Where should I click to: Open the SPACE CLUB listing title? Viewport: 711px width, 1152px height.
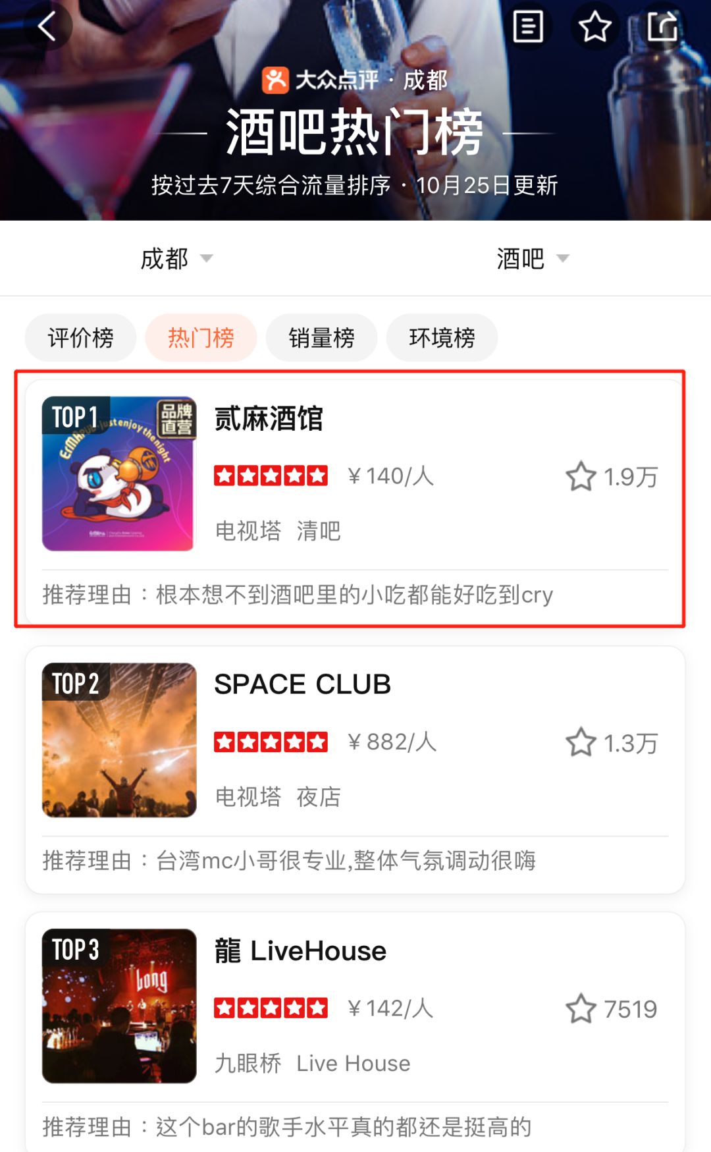click(x=303, y=684)
